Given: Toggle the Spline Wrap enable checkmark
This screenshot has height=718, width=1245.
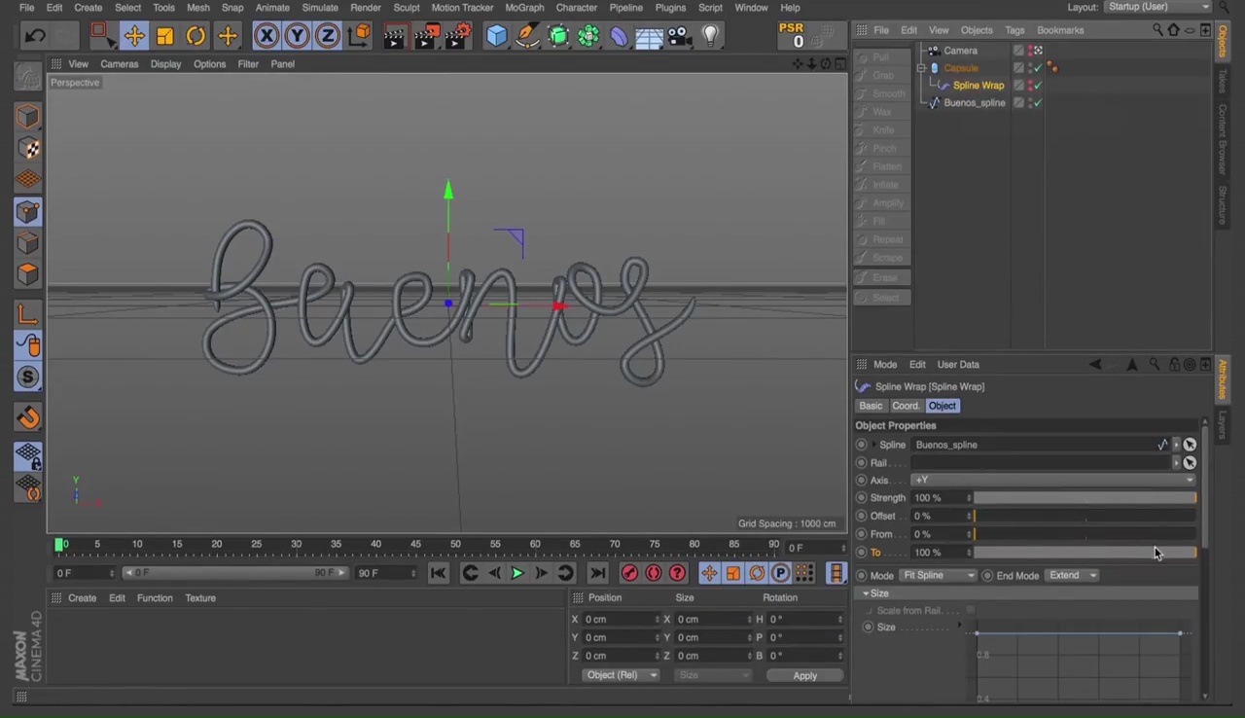Looking at the screenshot, I should point(1038,86).
